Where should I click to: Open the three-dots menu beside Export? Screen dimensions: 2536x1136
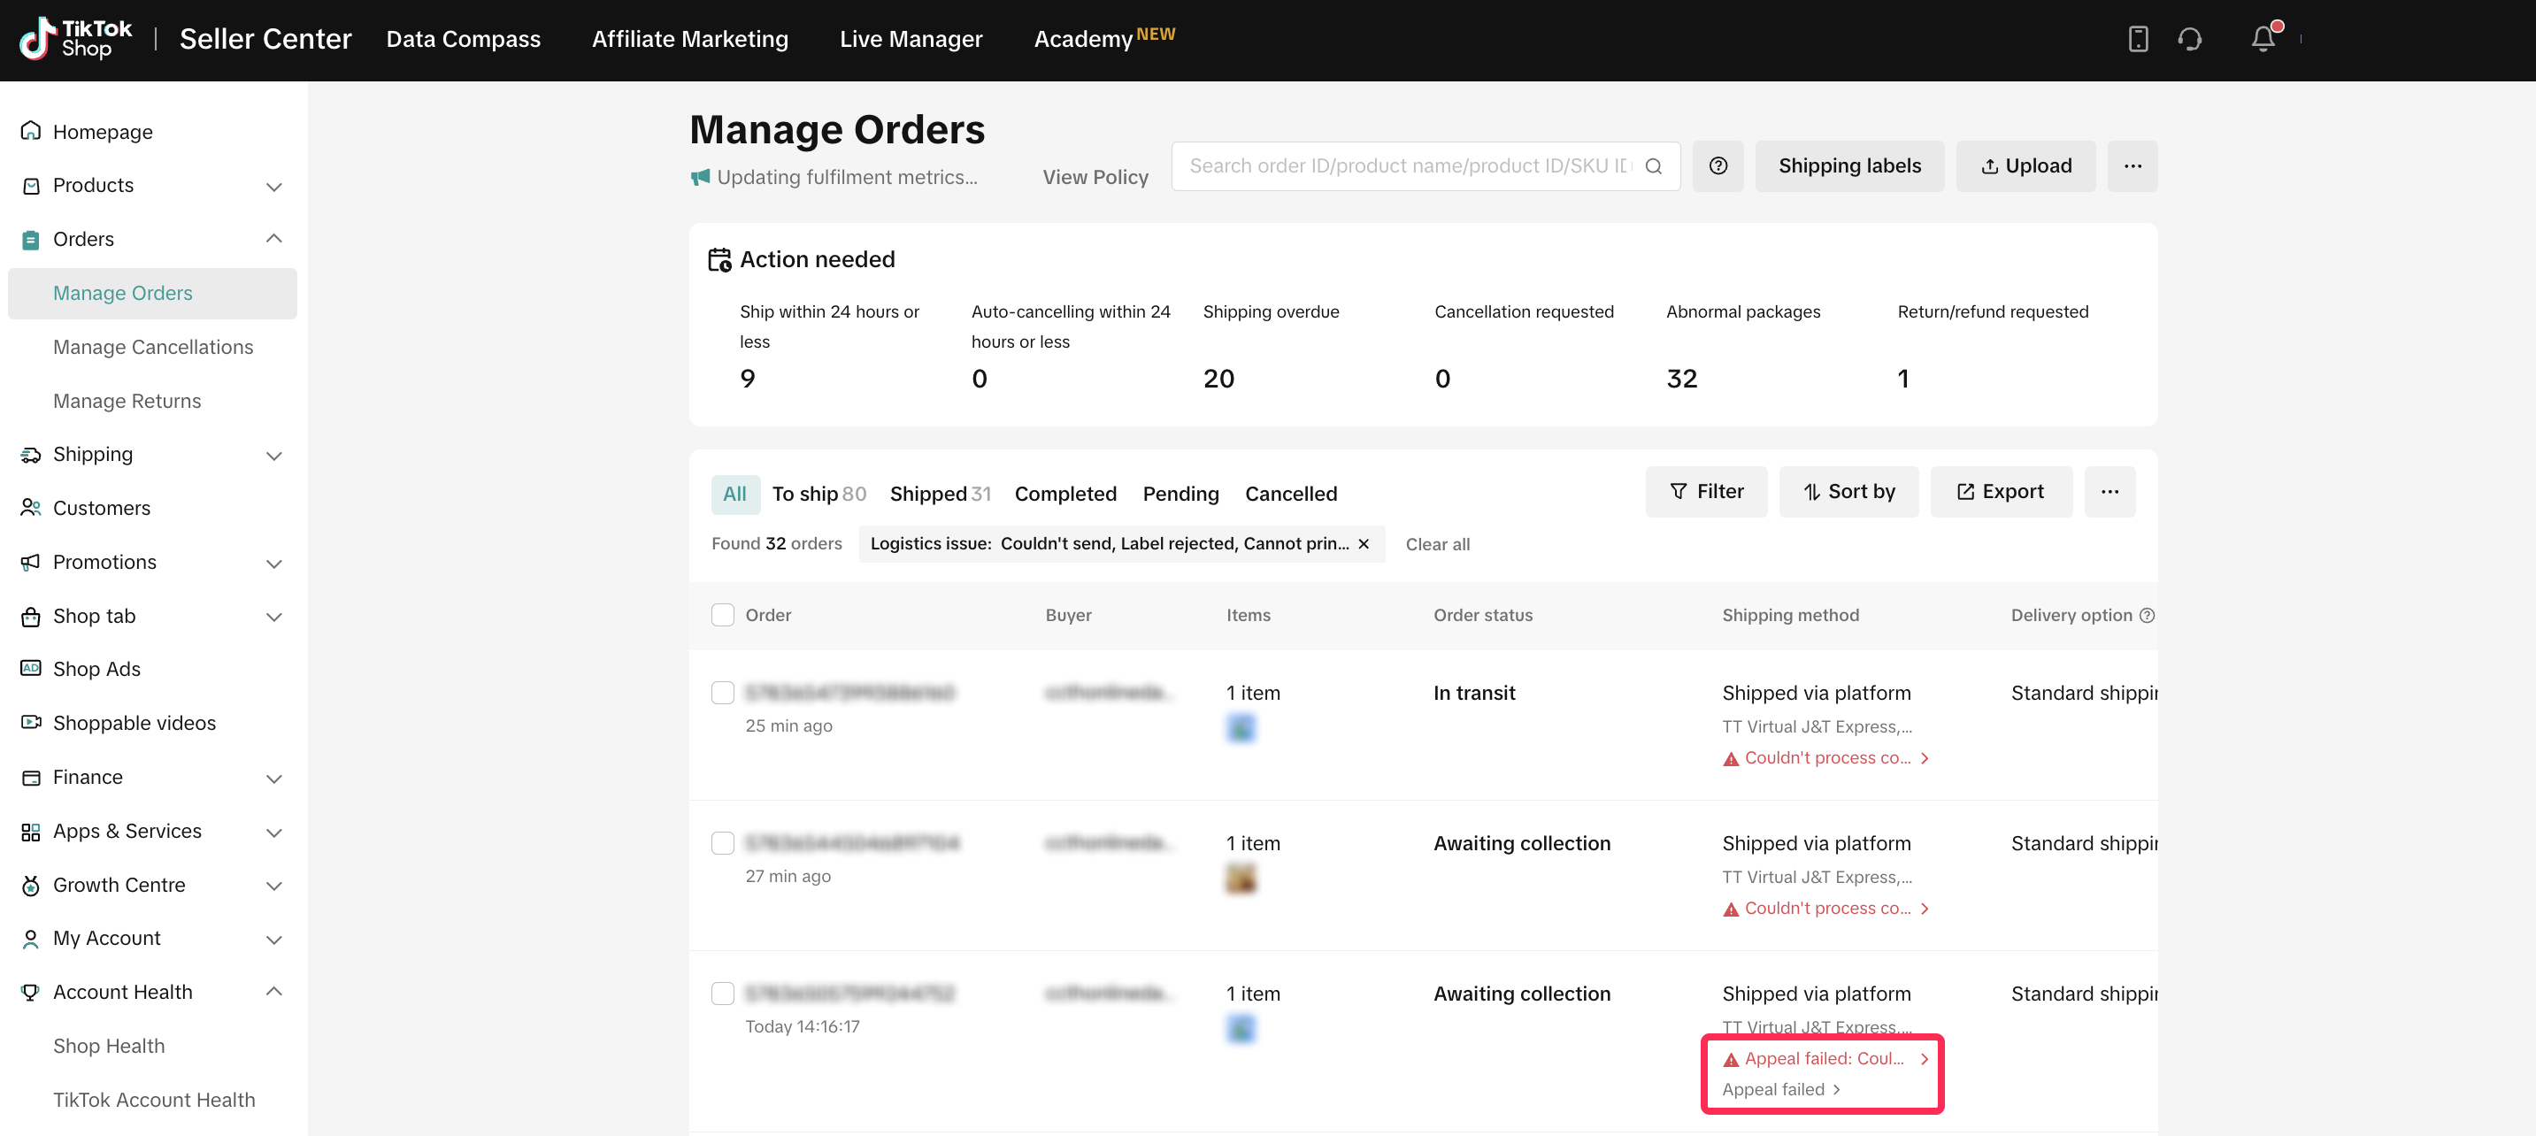pos(2109,491)
